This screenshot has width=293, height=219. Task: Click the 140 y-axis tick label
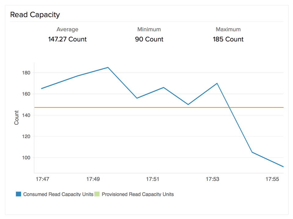pos(26,115)
